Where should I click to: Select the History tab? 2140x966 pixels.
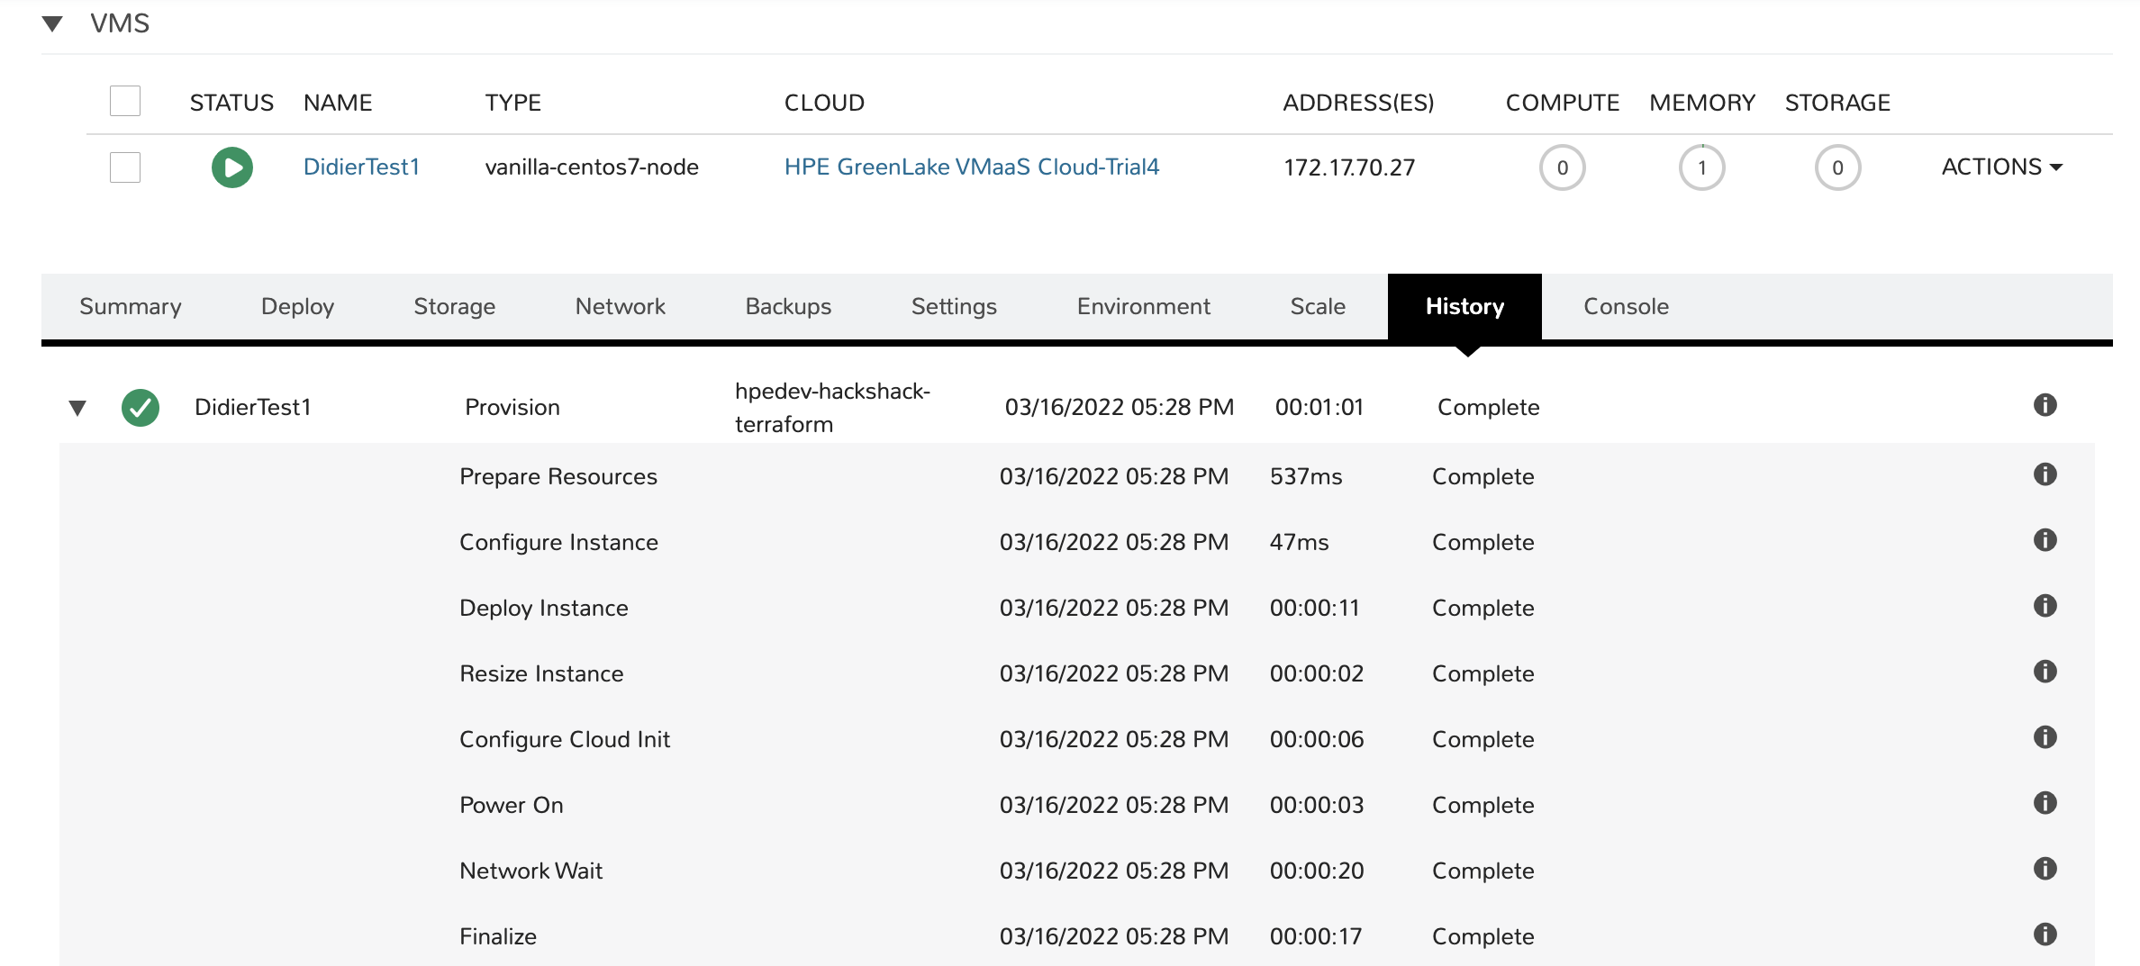point(1465,307)
